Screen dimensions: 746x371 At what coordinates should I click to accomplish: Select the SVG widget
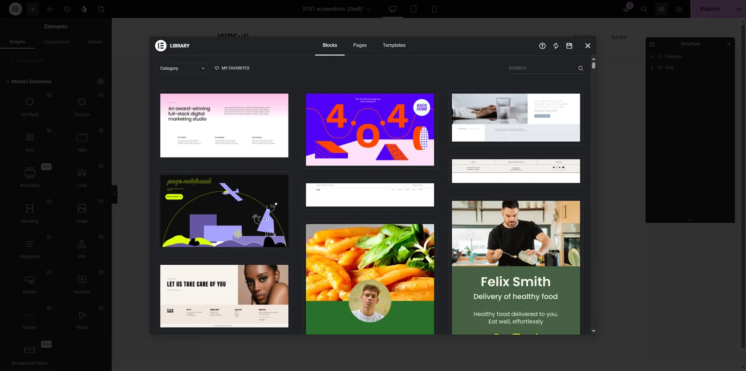(x=82, y=249)
